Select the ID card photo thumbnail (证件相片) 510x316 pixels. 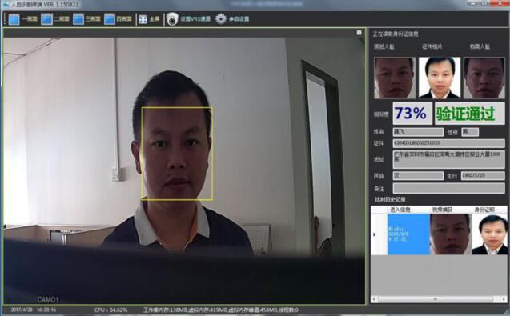439,78
